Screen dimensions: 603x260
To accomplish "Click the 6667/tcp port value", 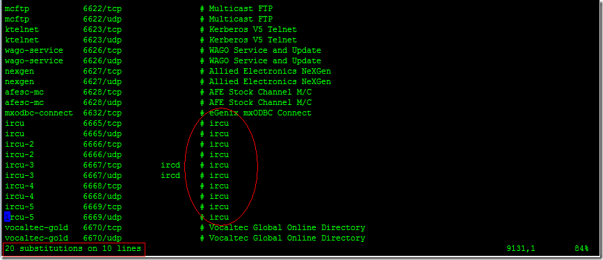I will 102,165.
